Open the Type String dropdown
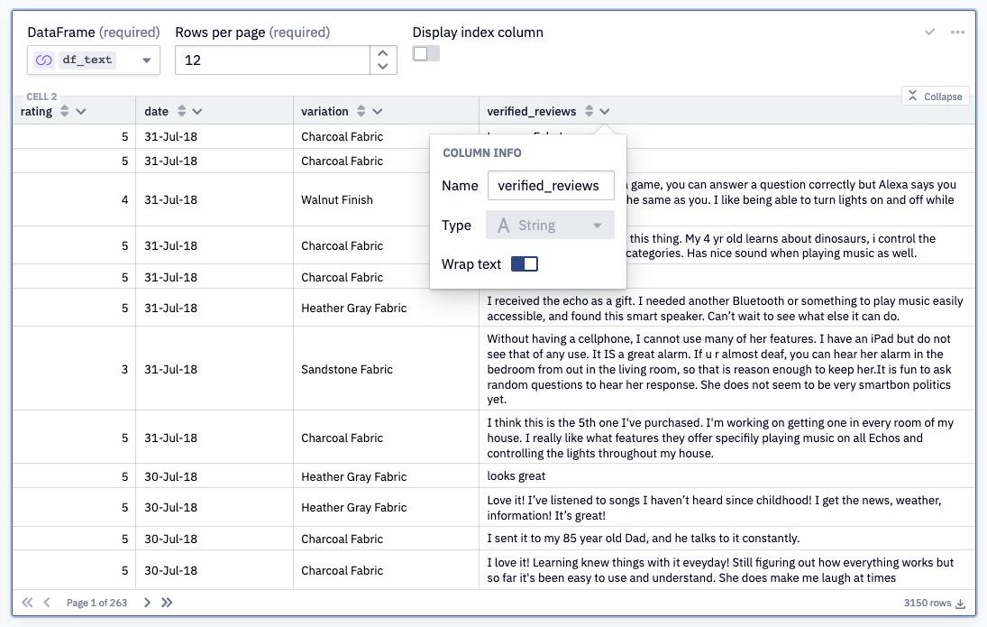This screenshot has height=627, width=987. point(550,225)
